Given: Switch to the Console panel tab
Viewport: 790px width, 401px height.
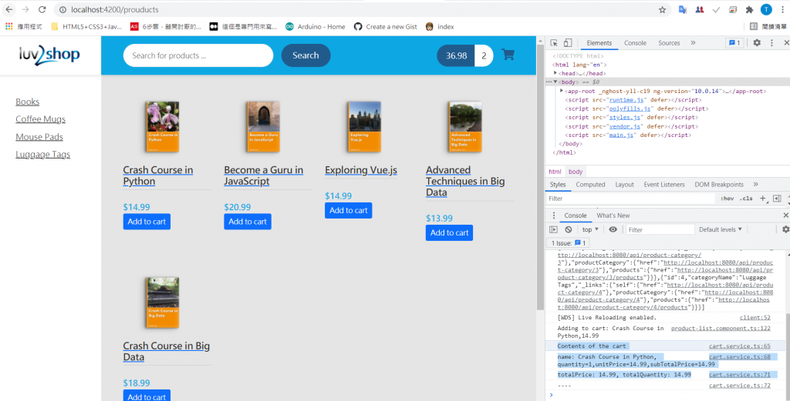Looking at the screenshot, I should [x=635, y=42].
